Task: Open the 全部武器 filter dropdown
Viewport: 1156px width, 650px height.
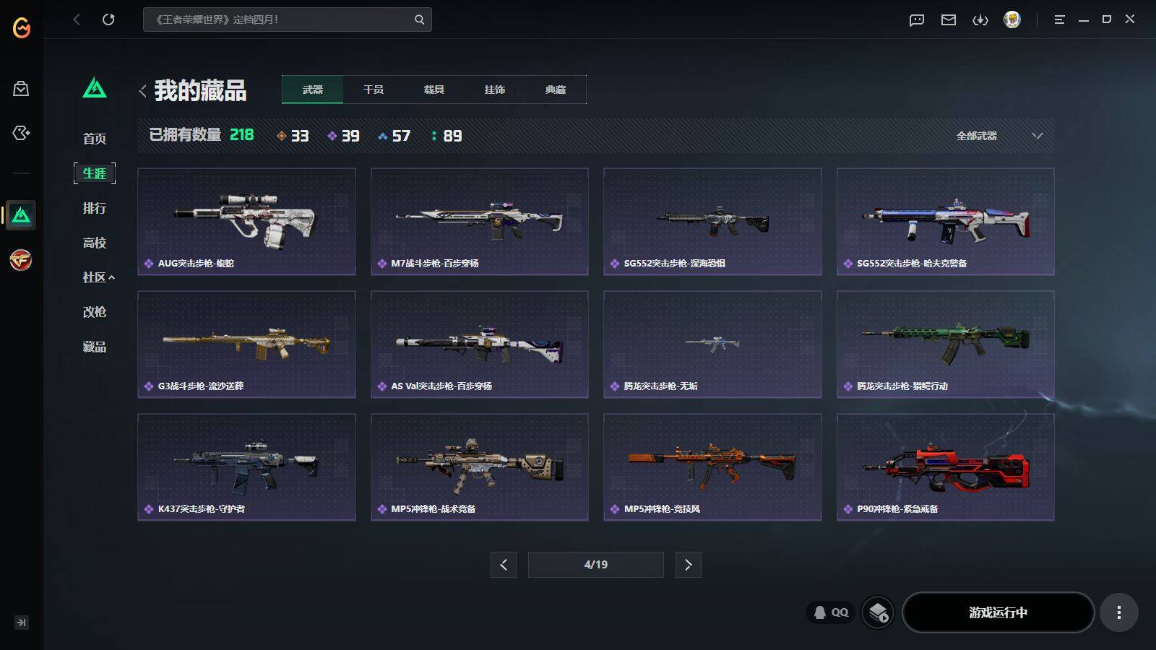Action: 999,136
